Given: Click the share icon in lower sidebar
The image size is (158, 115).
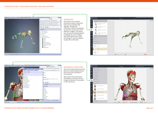Looking at the screenshot, I should point(92,89).
